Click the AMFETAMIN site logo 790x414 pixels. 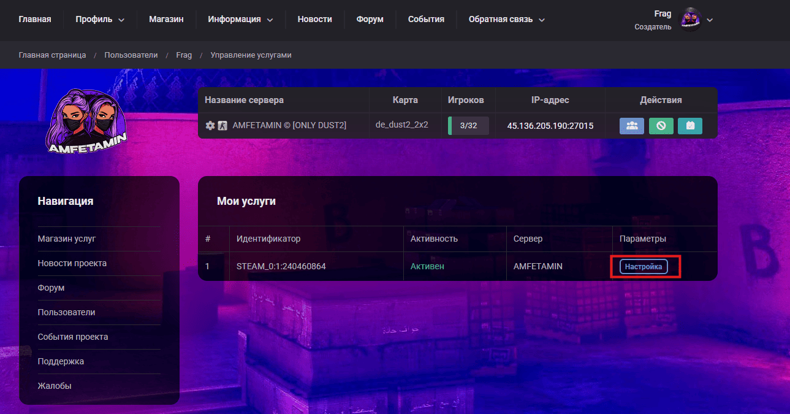(87, 120)
